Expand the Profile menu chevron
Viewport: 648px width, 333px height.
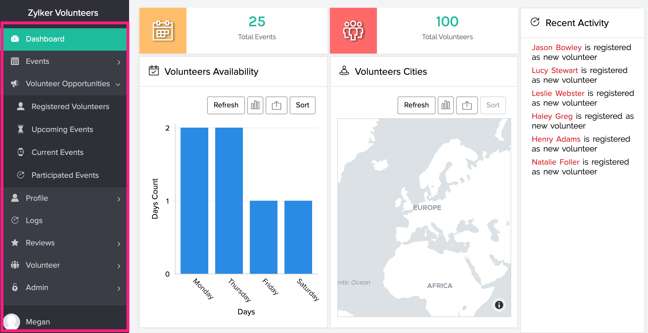coord(119,199)
